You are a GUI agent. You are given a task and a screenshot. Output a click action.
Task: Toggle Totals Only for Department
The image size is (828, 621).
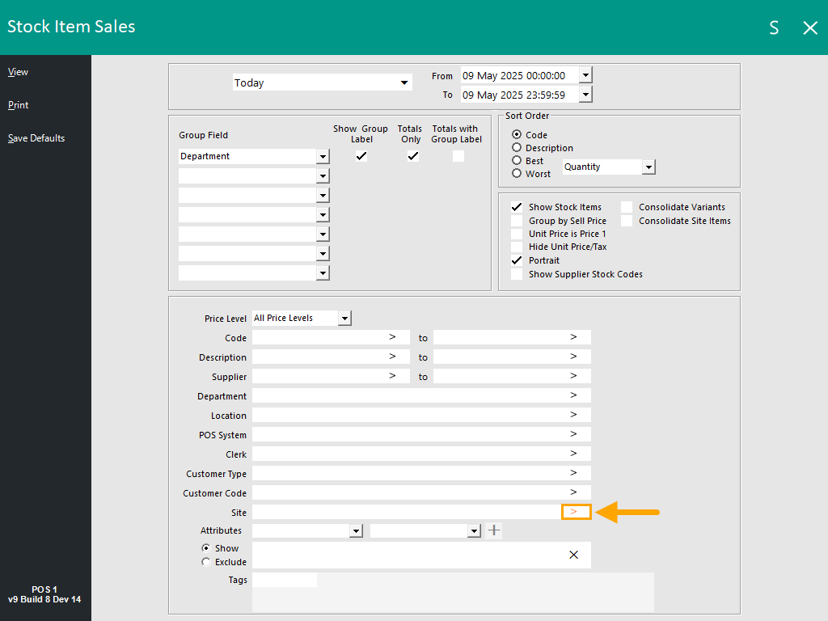[x=413, y=156]
